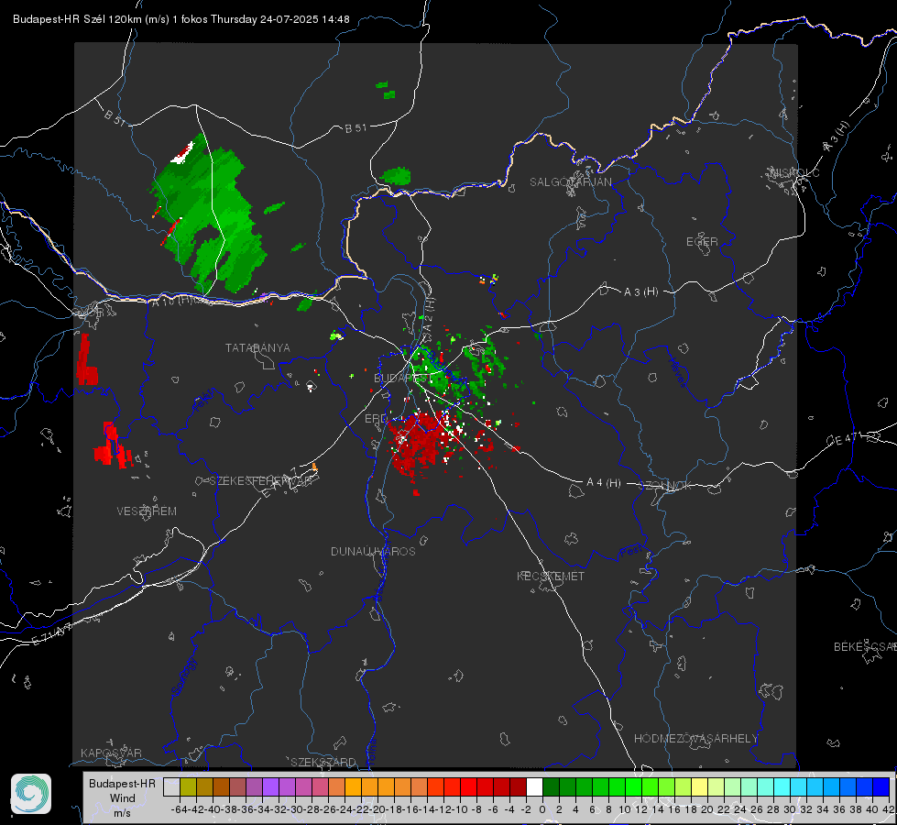Click the A 4 (H) road label
The height and width of the screenshot is (825, 897).
(x=604, y=483)
